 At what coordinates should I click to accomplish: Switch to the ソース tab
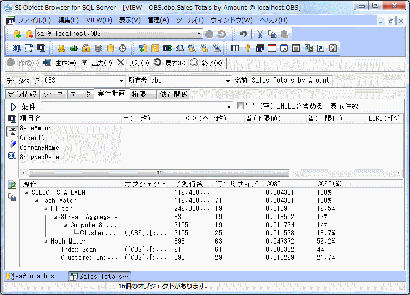point(52,94)
